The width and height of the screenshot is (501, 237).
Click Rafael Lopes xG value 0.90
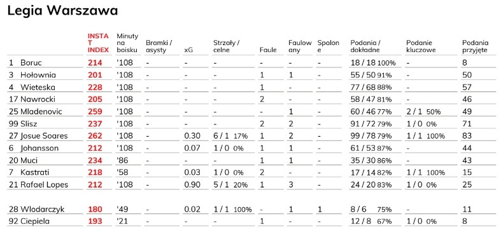coord(192,185)
